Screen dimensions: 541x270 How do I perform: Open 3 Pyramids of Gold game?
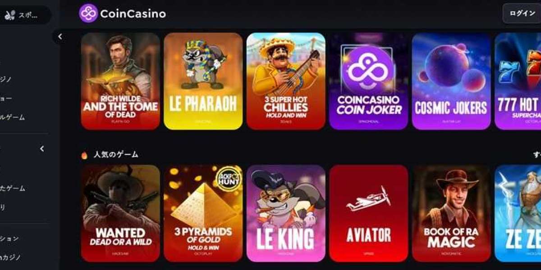click(x=203, y=213)
